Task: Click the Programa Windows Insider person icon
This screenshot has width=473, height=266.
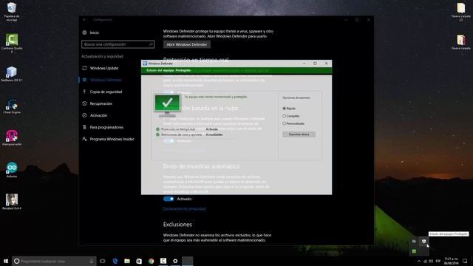Action: click(x=84, y=139)
